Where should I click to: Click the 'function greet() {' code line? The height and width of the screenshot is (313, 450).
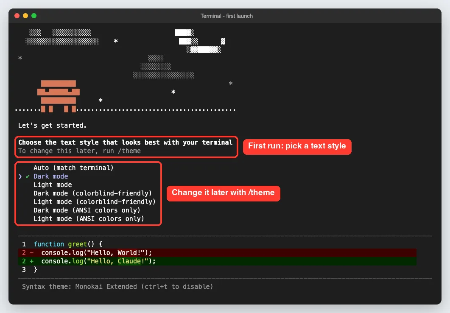68,244
